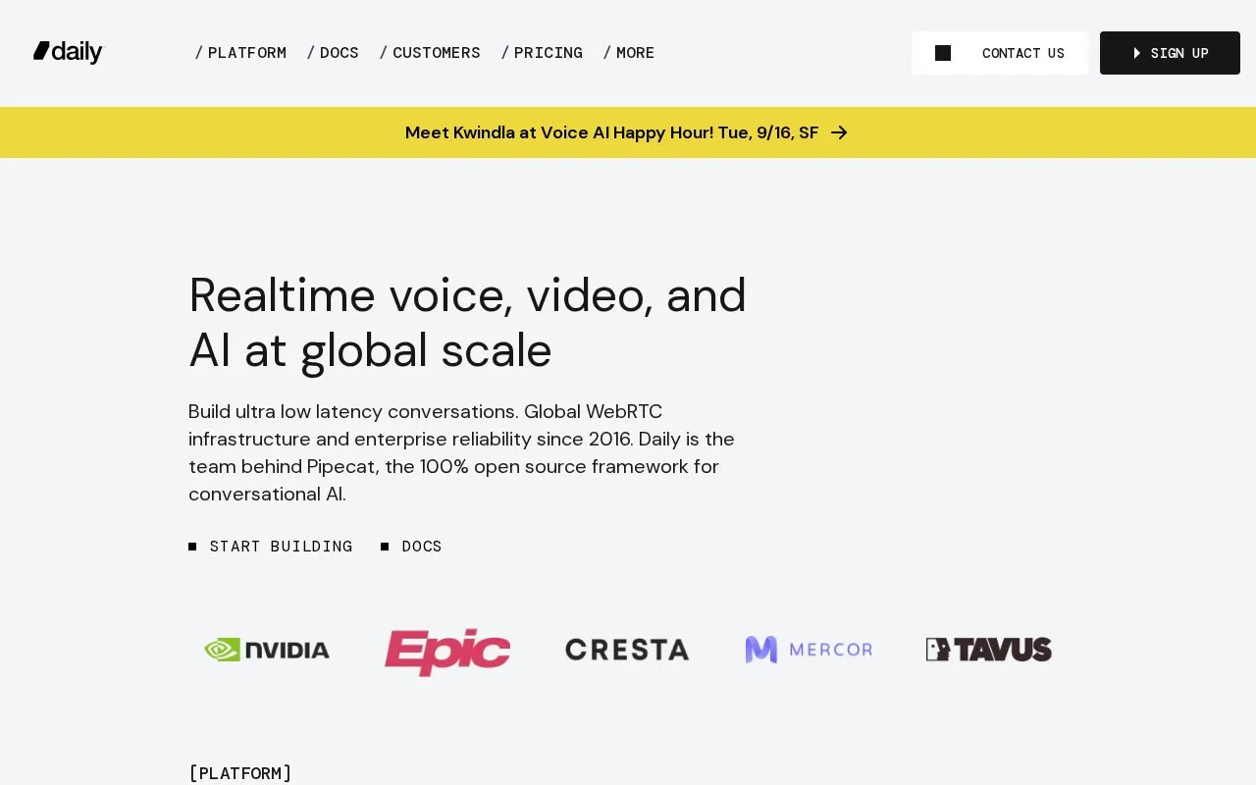
Task: Open the Platform menu
Action: coord(240,53)
